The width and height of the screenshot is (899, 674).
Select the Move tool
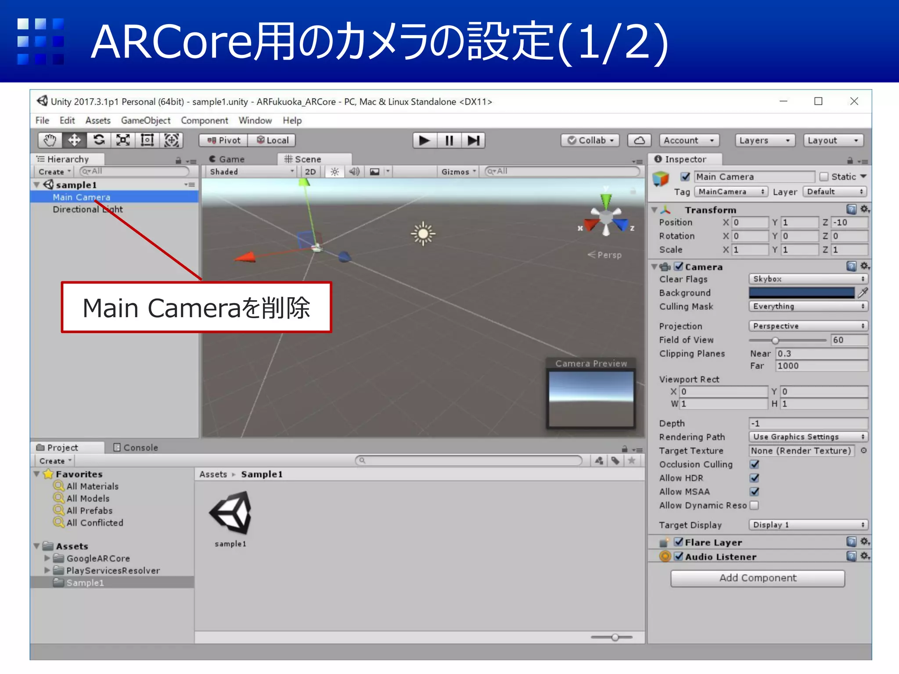pos(74,140)
